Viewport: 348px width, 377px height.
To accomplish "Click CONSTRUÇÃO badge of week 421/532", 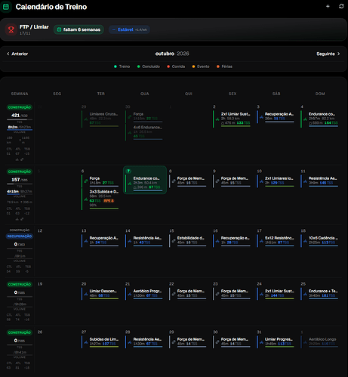I will click(20, 107).
